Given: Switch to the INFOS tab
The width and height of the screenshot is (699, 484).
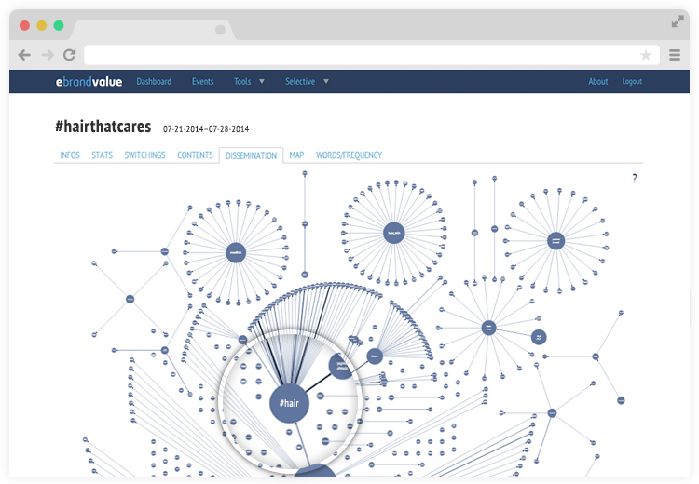Looking at the screenshot, I should click(70, 155).
